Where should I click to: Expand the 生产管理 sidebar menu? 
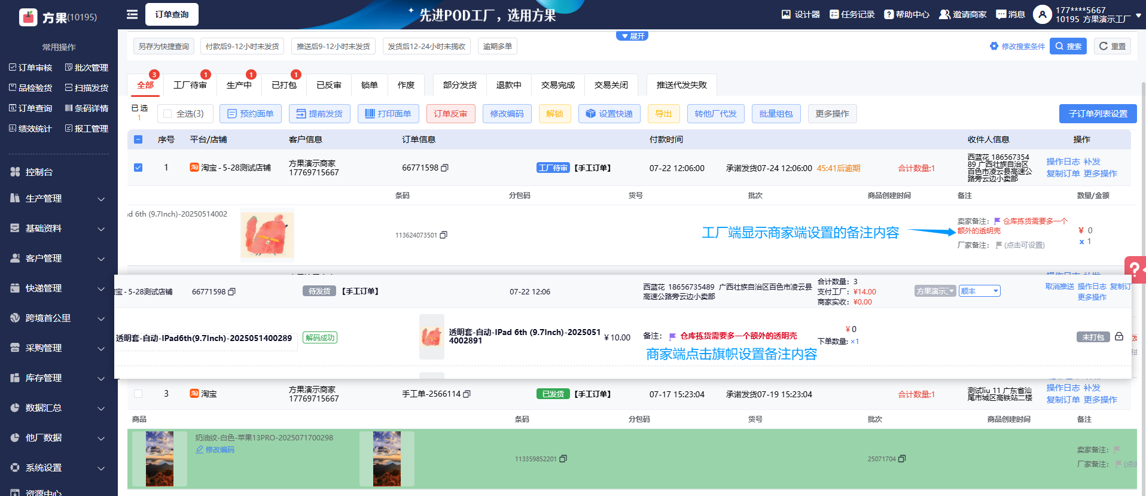pyautogui.click(x=59, y=199)
